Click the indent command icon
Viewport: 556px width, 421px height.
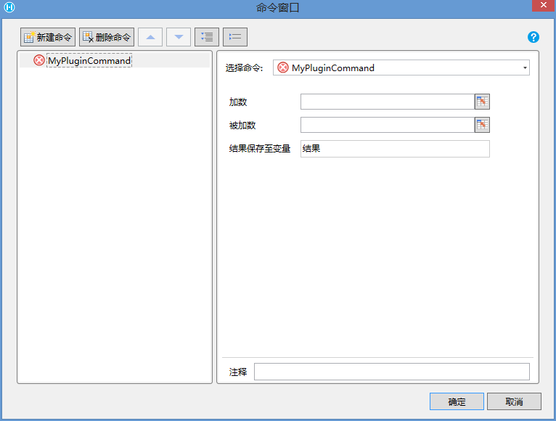pyautogui.click(x=207, y=37)
